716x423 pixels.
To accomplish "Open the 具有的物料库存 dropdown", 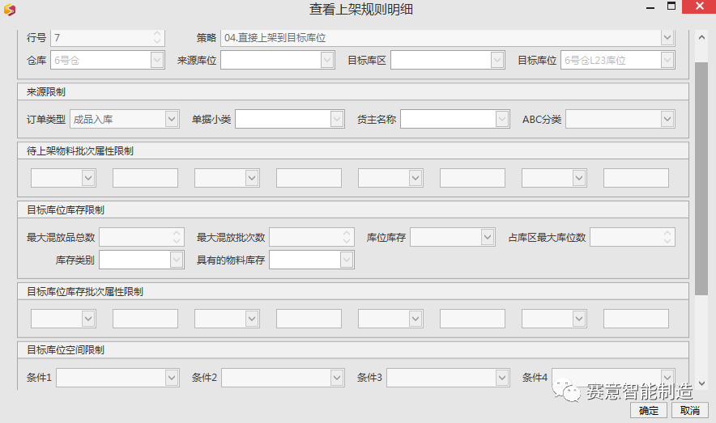I will [x=347, y=260].
